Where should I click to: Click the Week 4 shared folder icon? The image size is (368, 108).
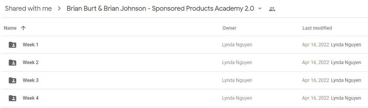pyautogui.click(x=12, y=98)
